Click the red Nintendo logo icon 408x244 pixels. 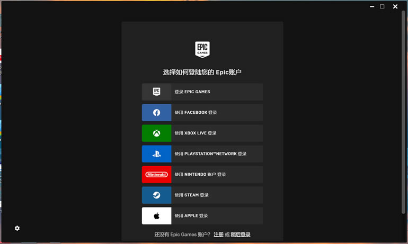pyautogui.click(x=156, y=174)
